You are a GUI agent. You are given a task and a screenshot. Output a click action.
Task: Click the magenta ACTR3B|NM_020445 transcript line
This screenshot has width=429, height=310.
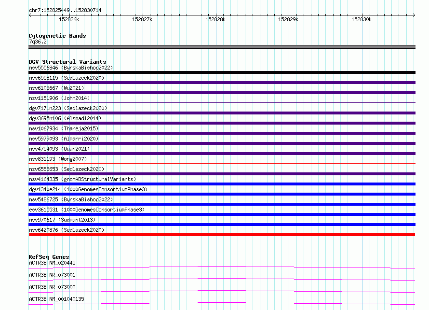click(222, 267)
